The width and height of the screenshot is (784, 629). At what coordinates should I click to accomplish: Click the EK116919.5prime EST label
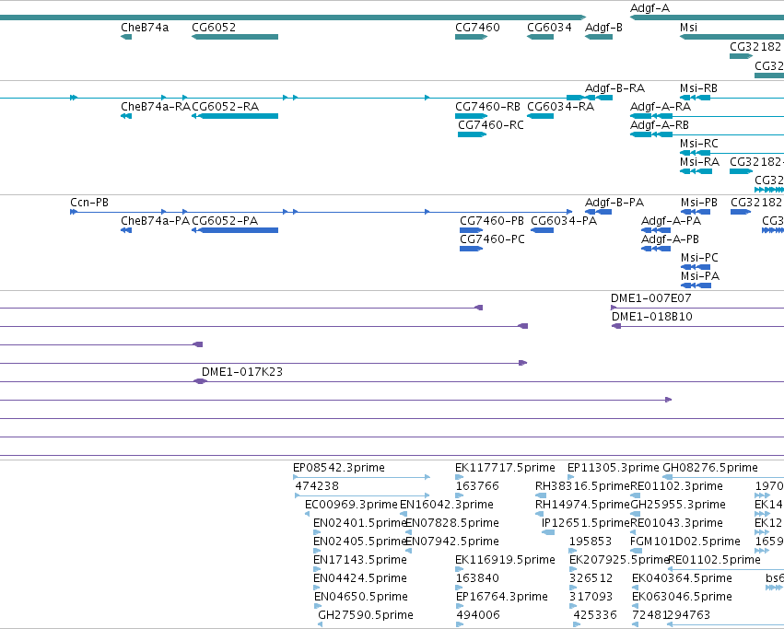[505, 561]
